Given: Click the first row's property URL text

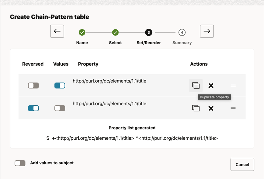Looking at the screenshot, I should (x=109, y=81).
